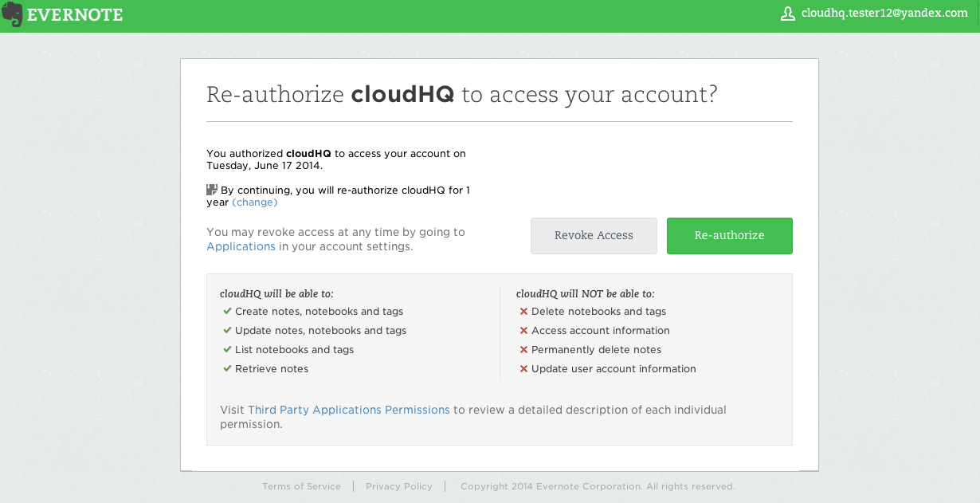Screen dimensions: 980x503
Task: Open the Privacy Policy footer link
Action: click(399, 486)
